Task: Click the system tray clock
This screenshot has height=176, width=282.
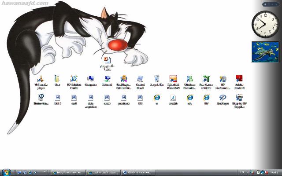Action: (x=274, y=173)
